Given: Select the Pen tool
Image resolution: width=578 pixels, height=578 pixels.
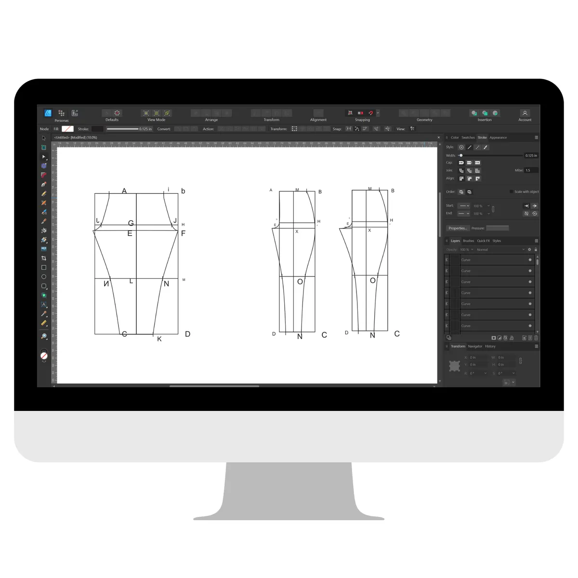Looking at the screenshot, I should 44,184.
